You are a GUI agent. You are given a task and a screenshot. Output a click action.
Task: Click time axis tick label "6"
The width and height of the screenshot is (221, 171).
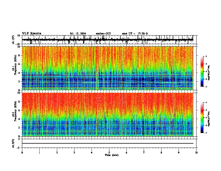[x=127, y=153]
